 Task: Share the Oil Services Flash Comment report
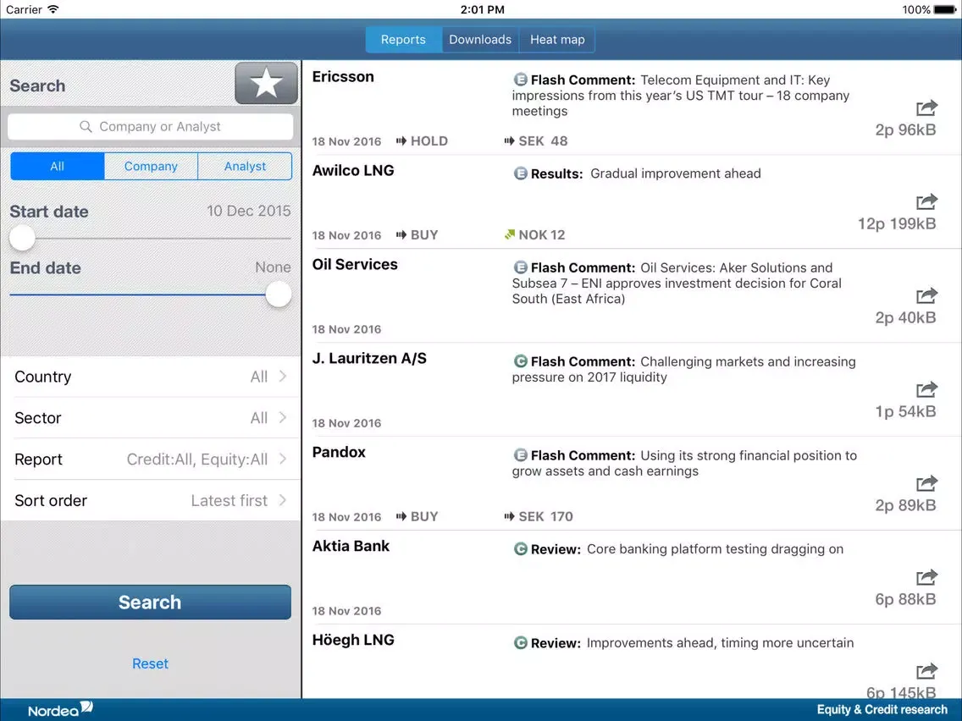click(x=926, y=295)
